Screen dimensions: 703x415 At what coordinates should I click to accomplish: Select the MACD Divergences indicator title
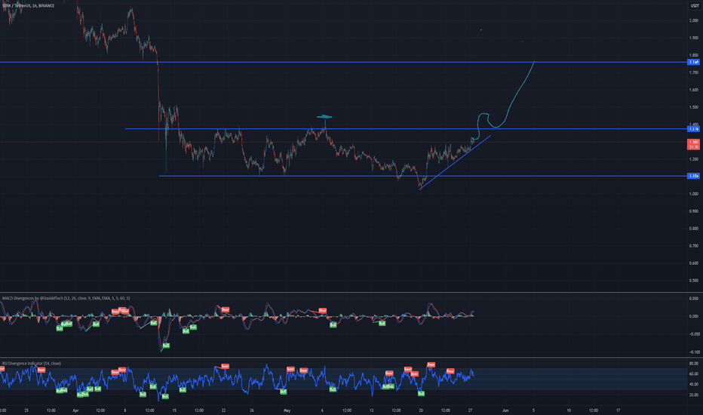(66, 298)
